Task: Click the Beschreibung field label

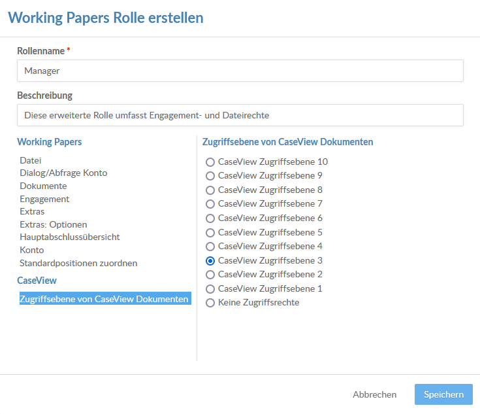Action: point(44,95)
